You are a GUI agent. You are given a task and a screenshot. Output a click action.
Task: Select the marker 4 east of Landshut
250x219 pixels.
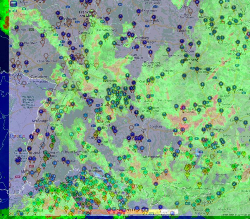pyautogui.click(x=245, y=123)
